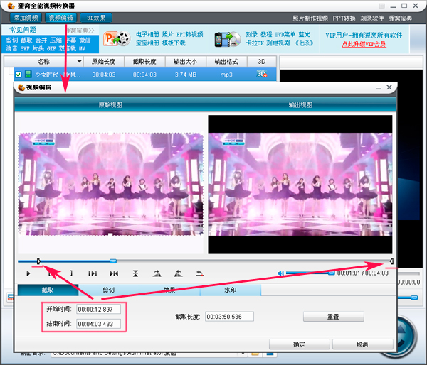Image resolution: width=427 pixels, height=365 pixels.
Task: Click the app logo in the main title bar
Action: (11, 6)
